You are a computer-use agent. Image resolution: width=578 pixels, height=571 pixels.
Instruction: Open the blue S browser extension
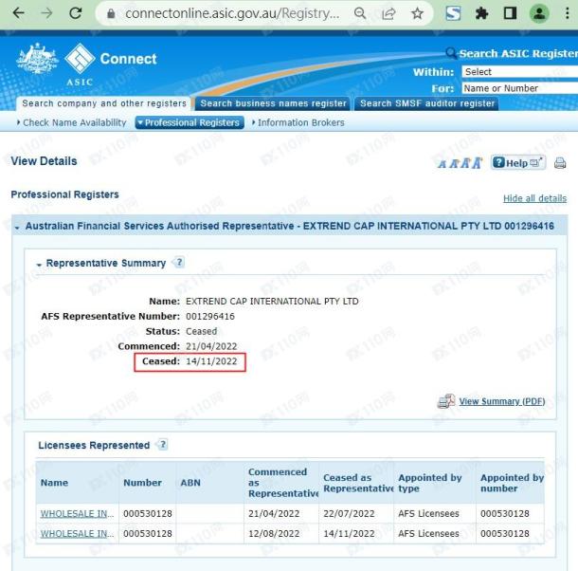point(453,13)
